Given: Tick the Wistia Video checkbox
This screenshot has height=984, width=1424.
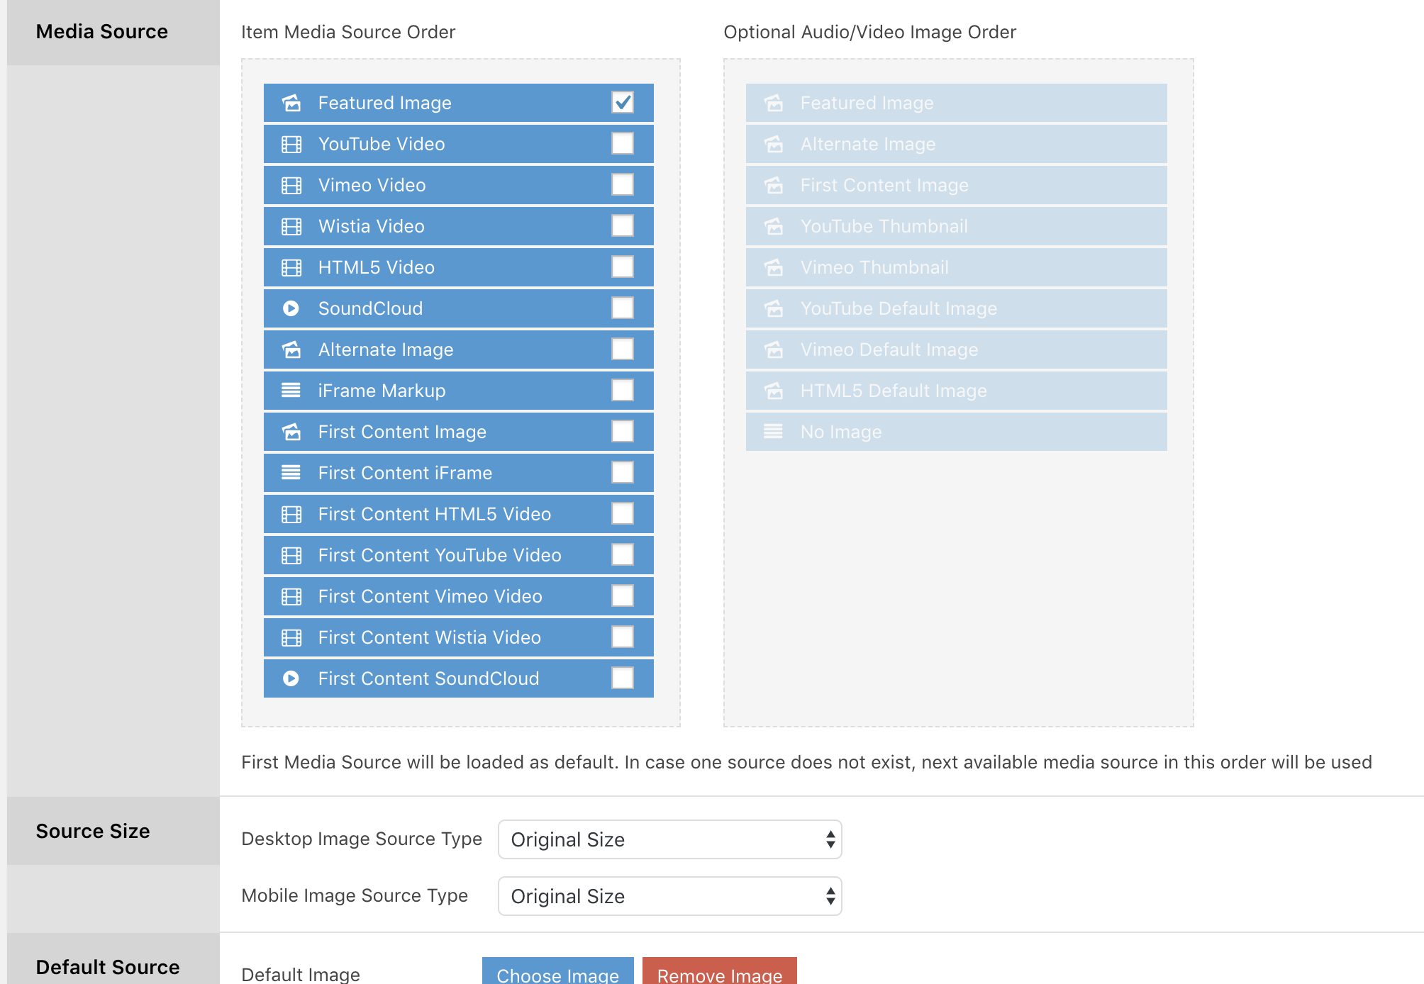Looking at the screenshot, I should 622,226.
